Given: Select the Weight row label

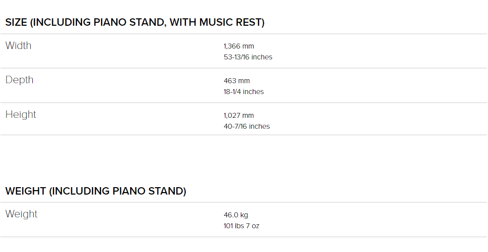Looking at the screenshot, I should coord(21,214).
